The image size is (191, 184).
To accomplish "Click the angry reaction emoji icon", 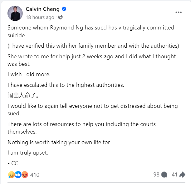I will click(25, 175).
